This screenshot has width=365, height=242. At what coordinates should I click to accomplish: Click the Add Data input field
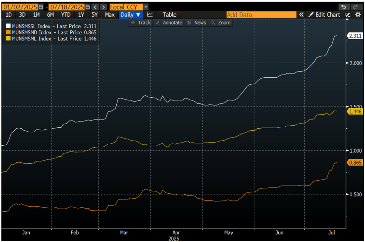[261, 15]
